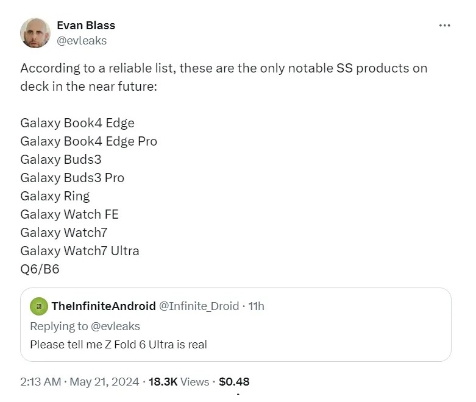Screen dimensions: 476x402
Task: Click the "Q6/B6" text line
Action: [40, 269]
